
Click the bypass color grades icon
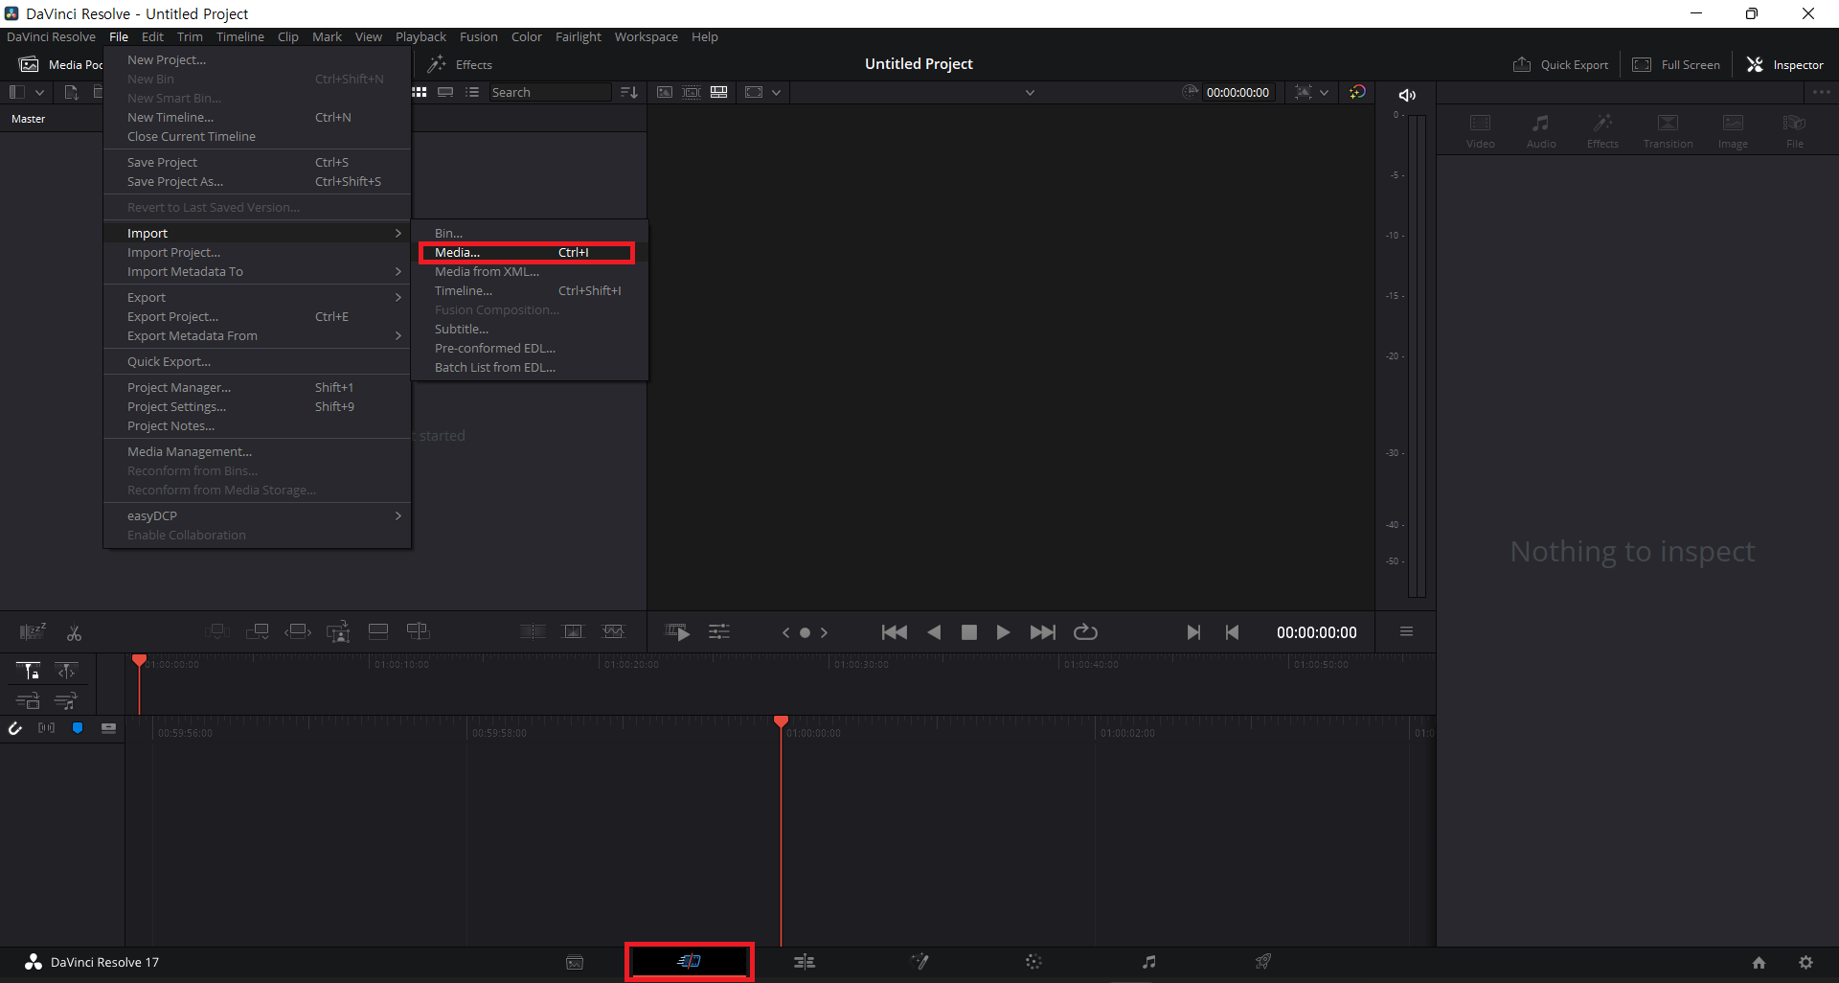click(x=1358, y=92)
